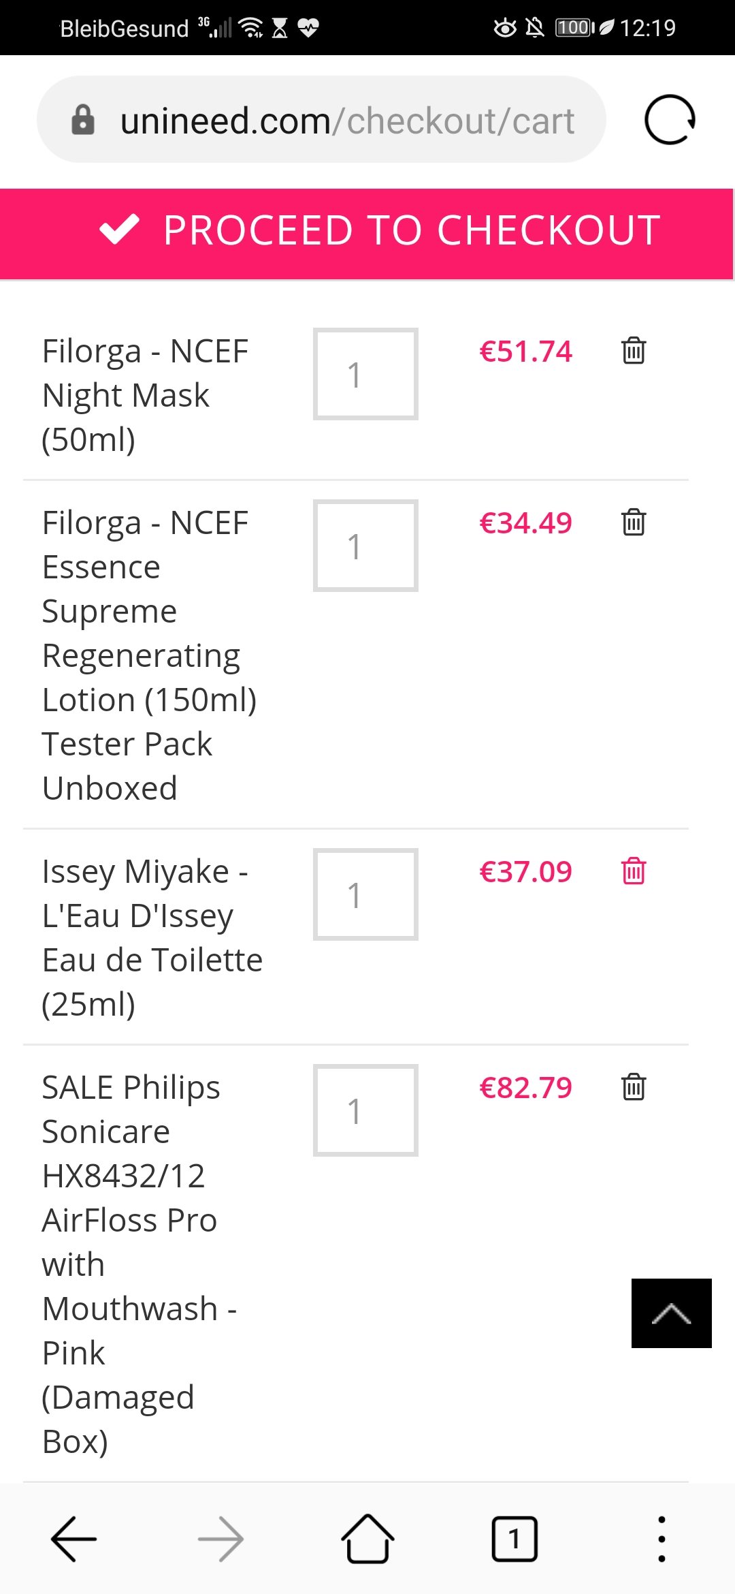Open browser home page
This screenshot has width=735, height=1594.
[x=367, y=1539]
